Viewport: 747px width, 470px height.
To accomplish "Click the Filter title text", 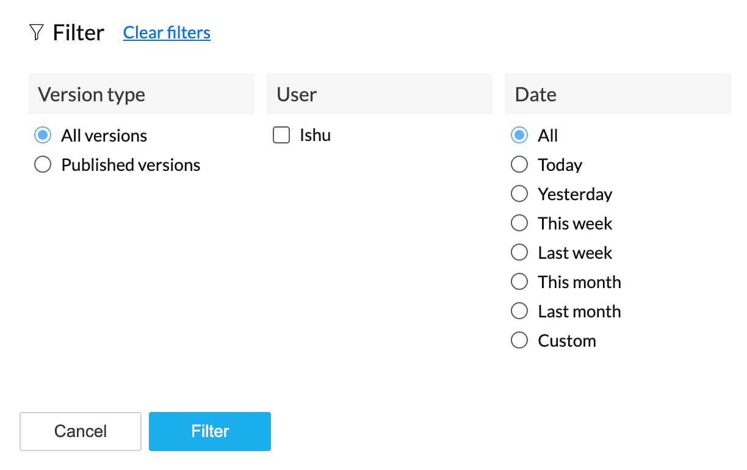I will pos(79,32).
